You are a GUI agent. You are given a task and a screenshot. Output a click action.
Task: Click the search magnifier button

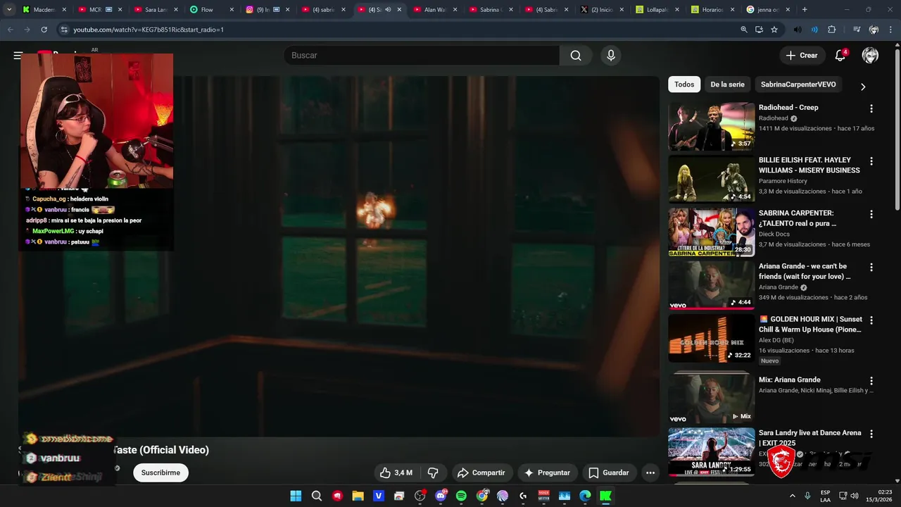pyautogui.click(x=576, y=56)
